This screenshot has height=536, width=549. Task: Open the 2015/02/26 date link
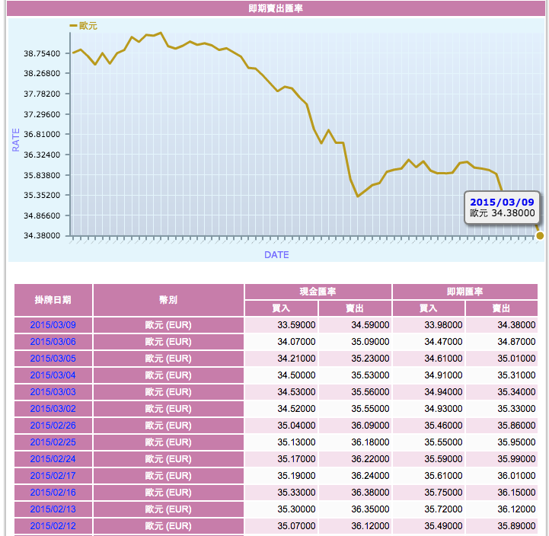click(53, 426)
